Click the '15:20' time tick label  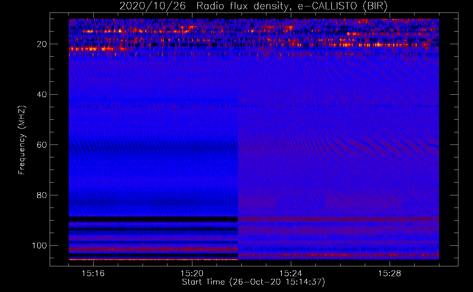point(192,273)
